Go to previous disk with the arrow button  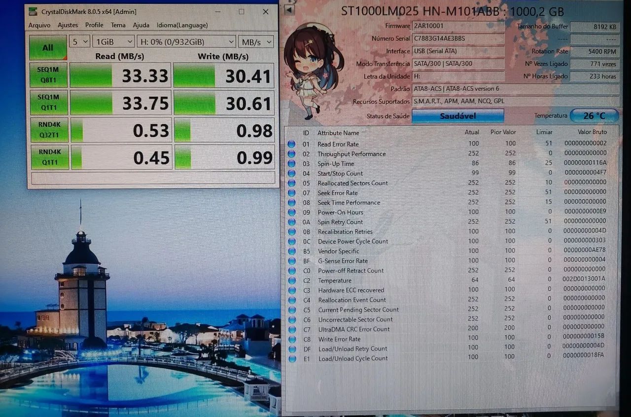[x=289, y=10]
